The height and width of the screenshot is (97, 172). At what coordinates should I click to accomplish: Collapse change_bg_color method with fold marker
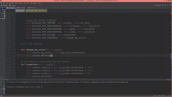tap(15, 50)
